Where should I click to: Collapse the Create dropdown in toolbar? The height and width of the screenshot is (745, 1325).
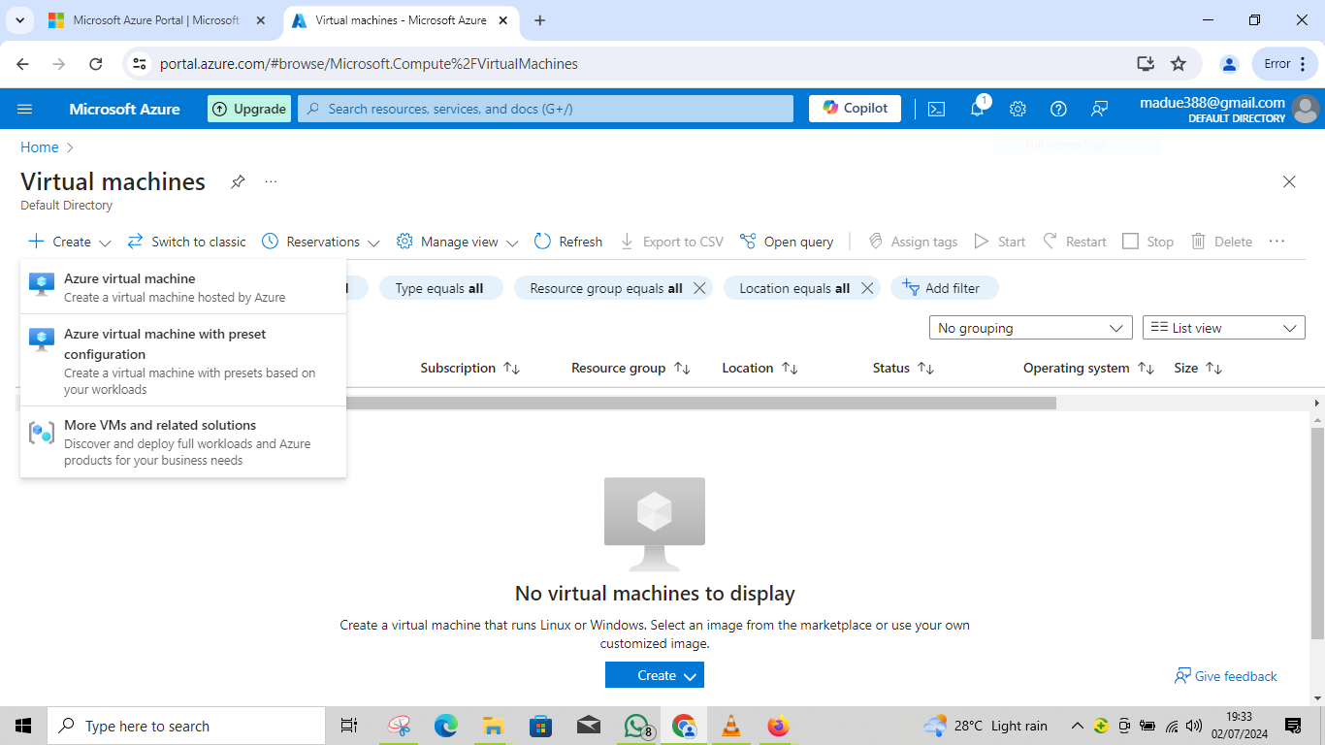point(70,242)
